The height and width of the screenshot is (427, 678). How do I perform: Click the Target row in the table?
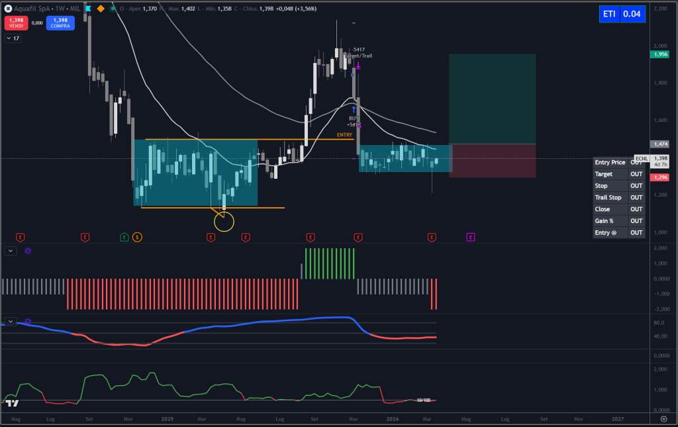click(x=619, y=173)
